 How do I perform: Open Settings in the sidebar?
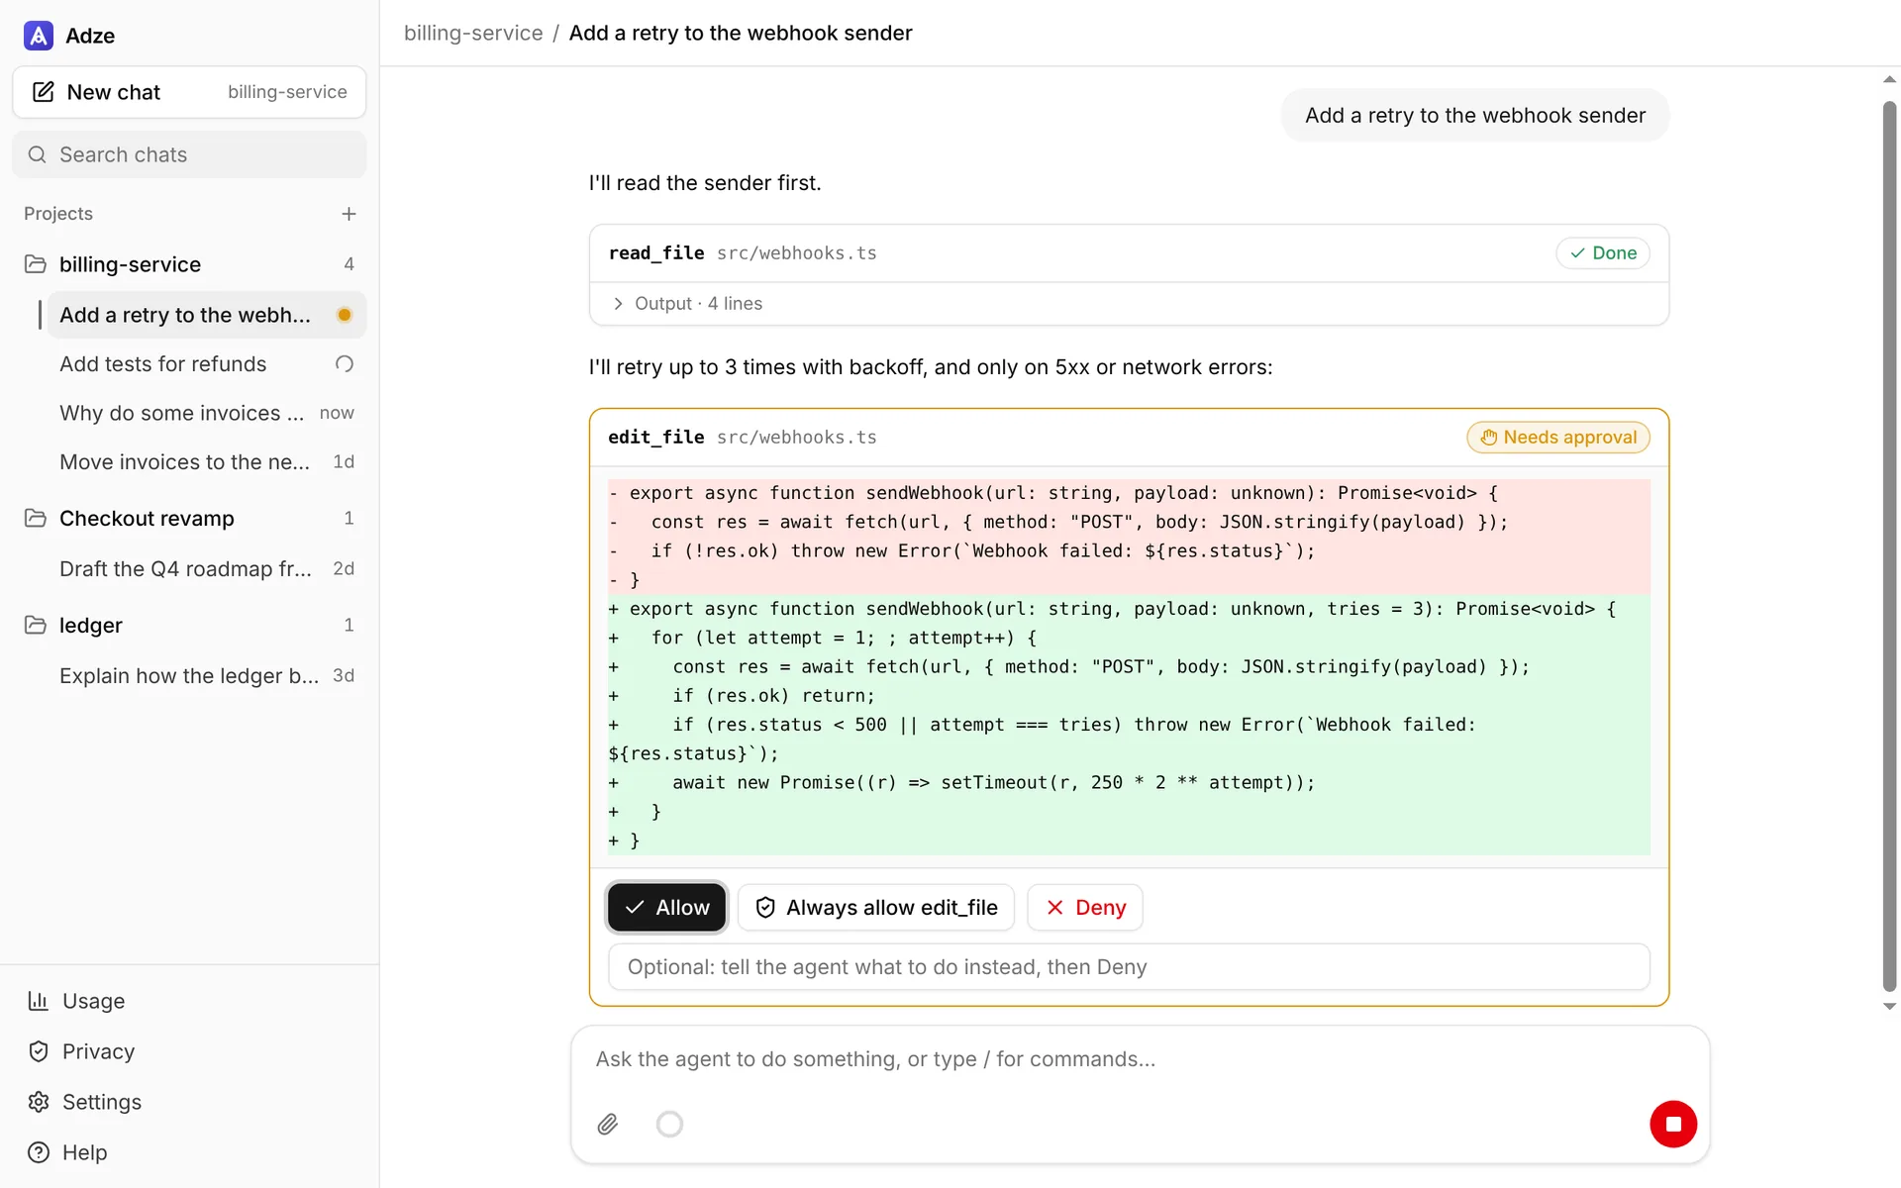pyautogui.click(x=190, y=1102)
